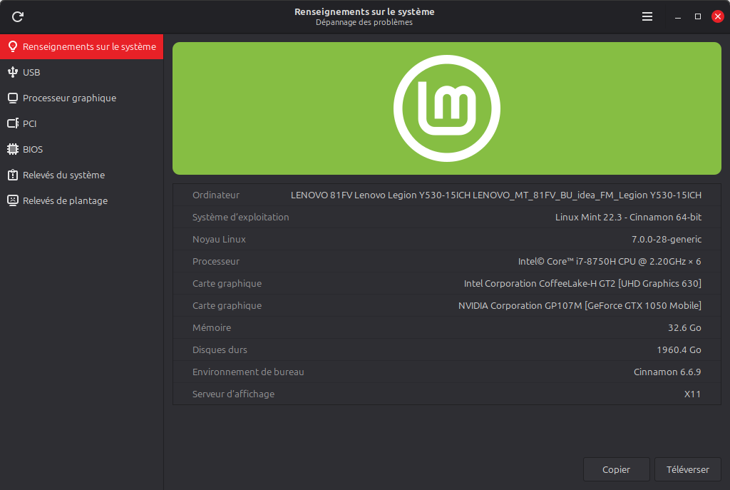730x490 pixels.
Task: Select the USB icon in sidebar
Action: tap(13, 72)
